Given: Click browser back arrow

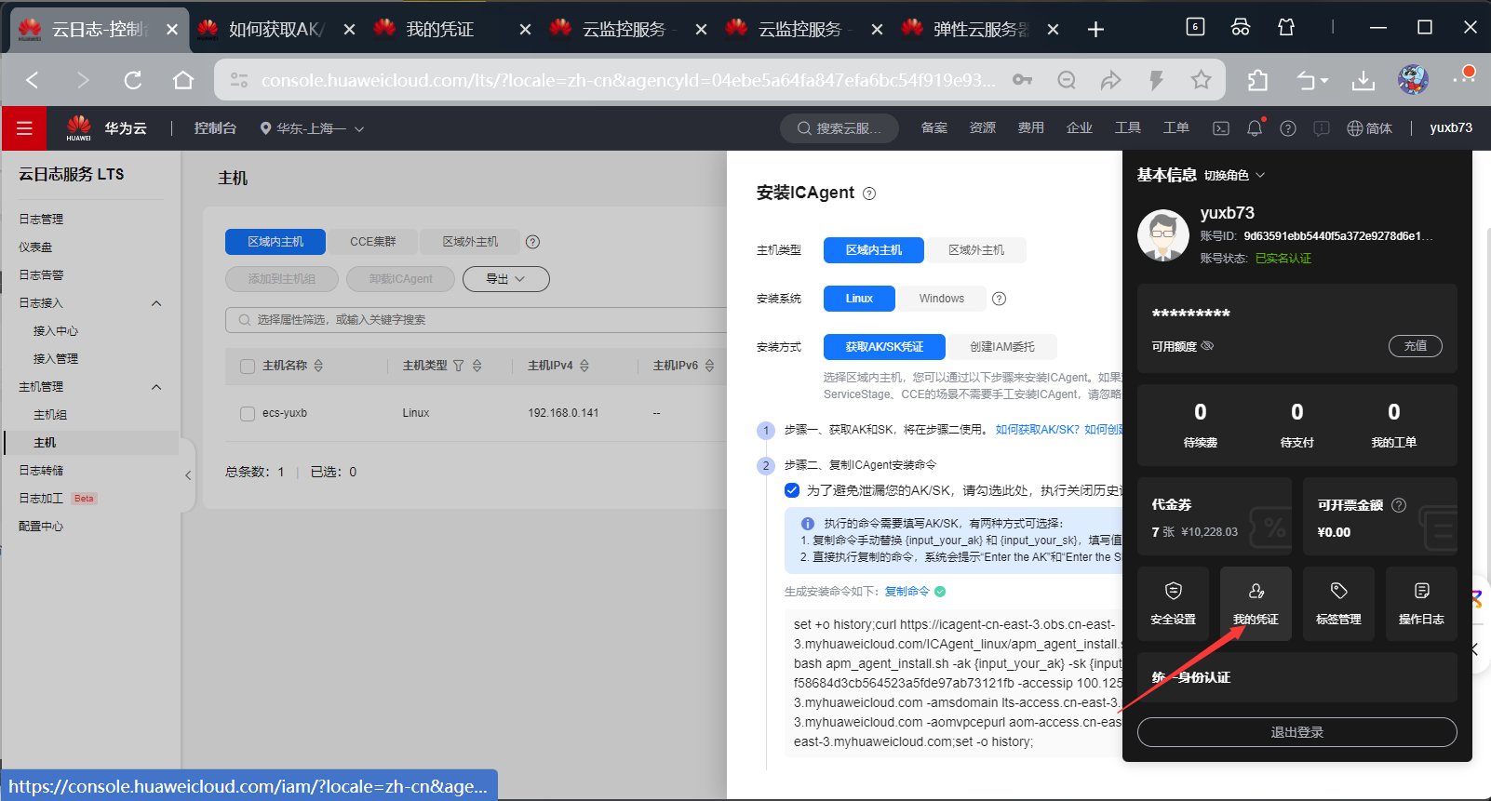Looking at the screenshot, I should pyautogui.click(x=33, y=80).
